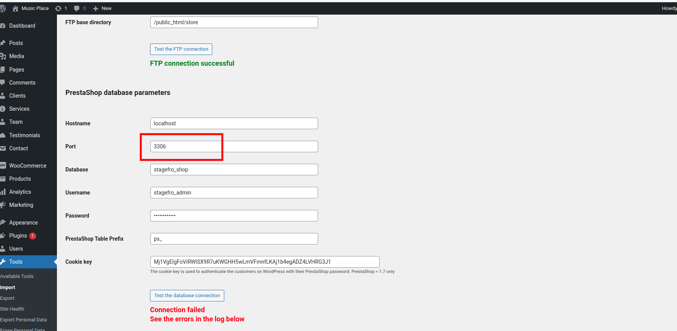Open the Appearance menu
This screenshot has height=331, width=677.
(x=23, y=223)
